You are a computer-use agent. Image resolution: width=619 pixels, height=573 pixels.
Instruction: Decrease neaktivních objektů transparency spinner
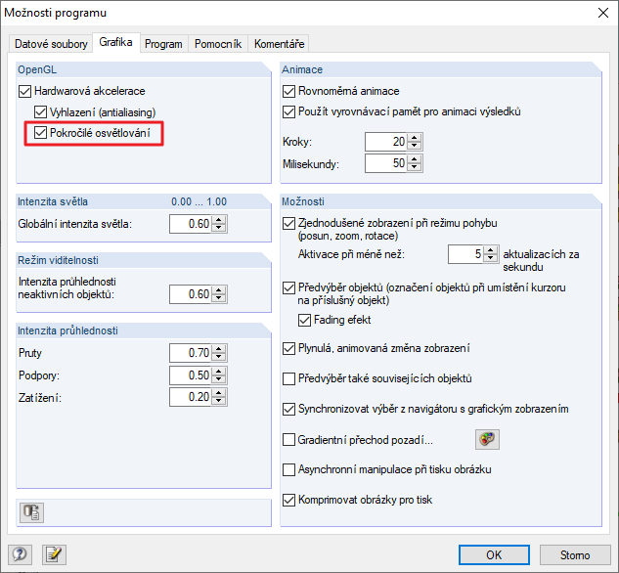click(x=219, y=298)
